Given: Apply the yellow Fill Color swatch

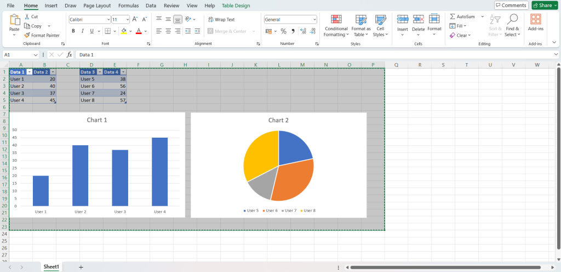Looking at the screenshot, I should pos(124,31).
